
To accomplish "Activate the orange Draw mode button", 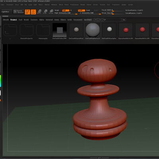I will (x=33, y=12).
